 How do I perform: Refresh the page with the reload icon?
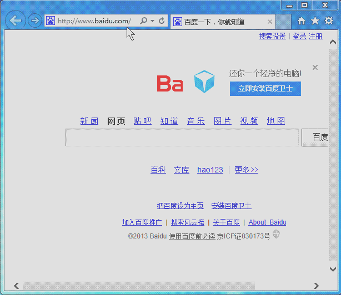pyautogui.click(x=162, y=21)
